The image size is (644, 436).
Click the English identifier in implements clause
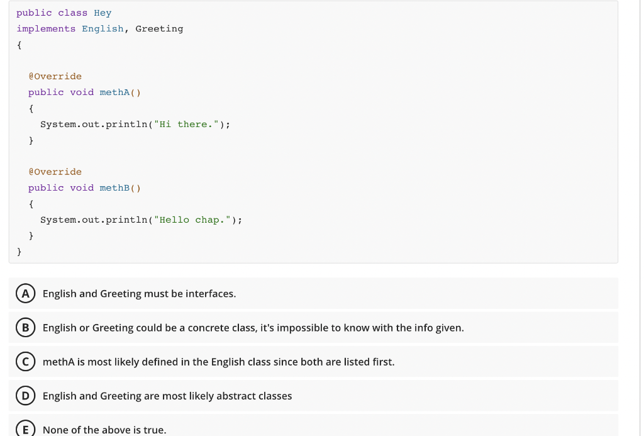103,28
